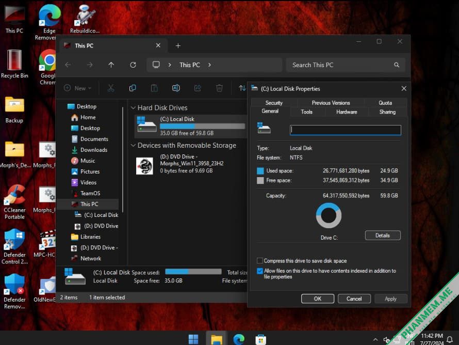Click the Details button under Drive C

[x=383, y=236]
